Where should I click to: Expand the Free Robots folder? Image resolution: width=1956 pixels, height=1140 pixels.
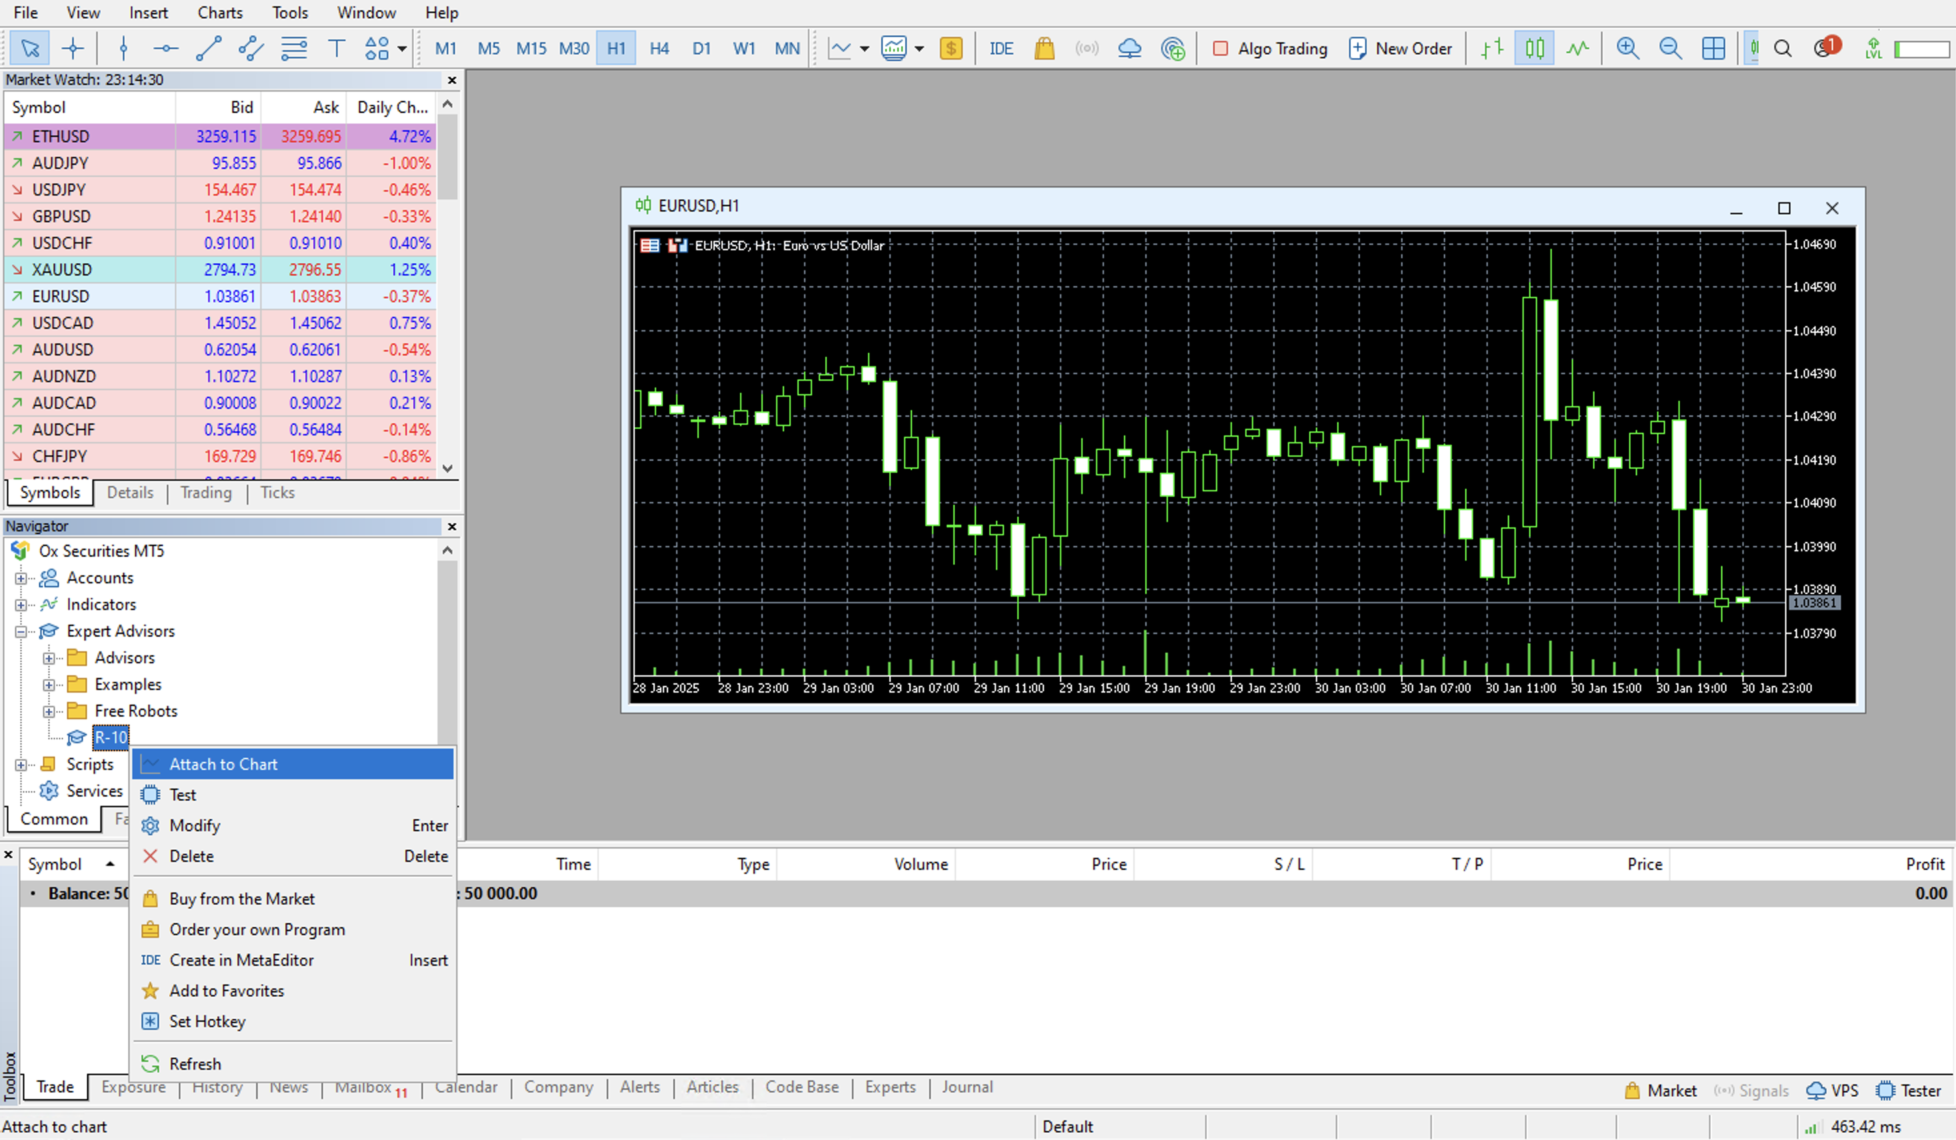click(x=47, y=710)
